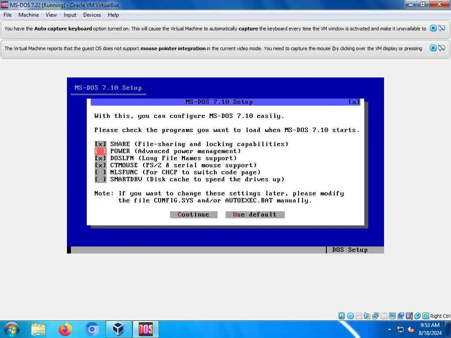This screenshot has width=451, height=338.
Task: Click the network adapters status icon
Action: (375, 316)
